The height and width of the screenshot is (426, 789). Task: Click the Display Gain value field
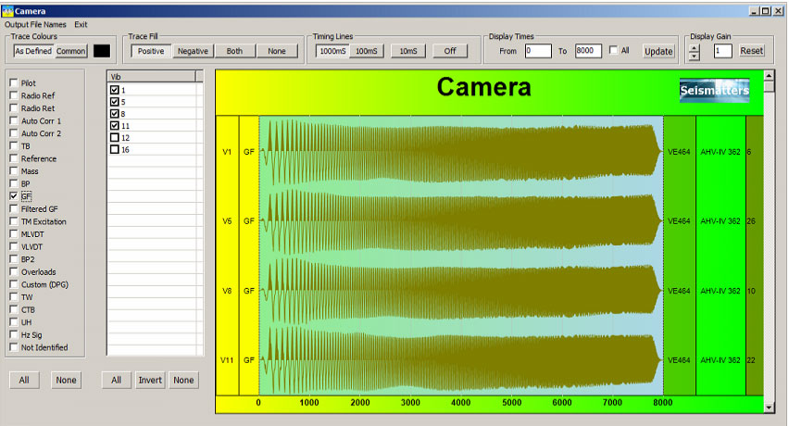(x=722, y=51)
